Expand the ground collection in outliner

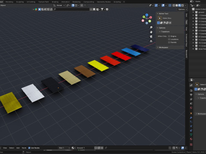click(x=193, y=12)
